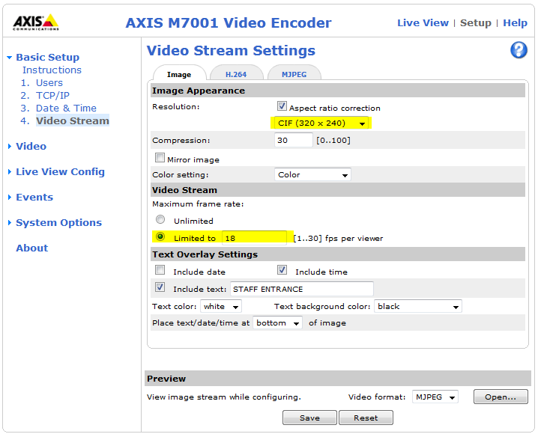Uncheck the Include time checkbox
Image resolution: width=538 pixels, height=437 pixels.
coord(282,271)
